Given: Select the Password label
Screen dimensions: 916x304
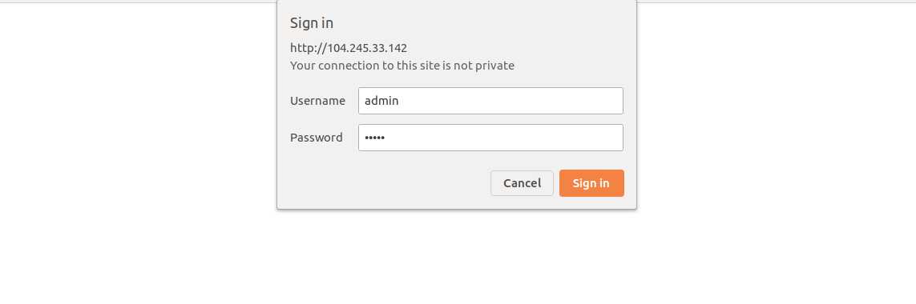Looking at the screenshot, I should pos(316,138).
